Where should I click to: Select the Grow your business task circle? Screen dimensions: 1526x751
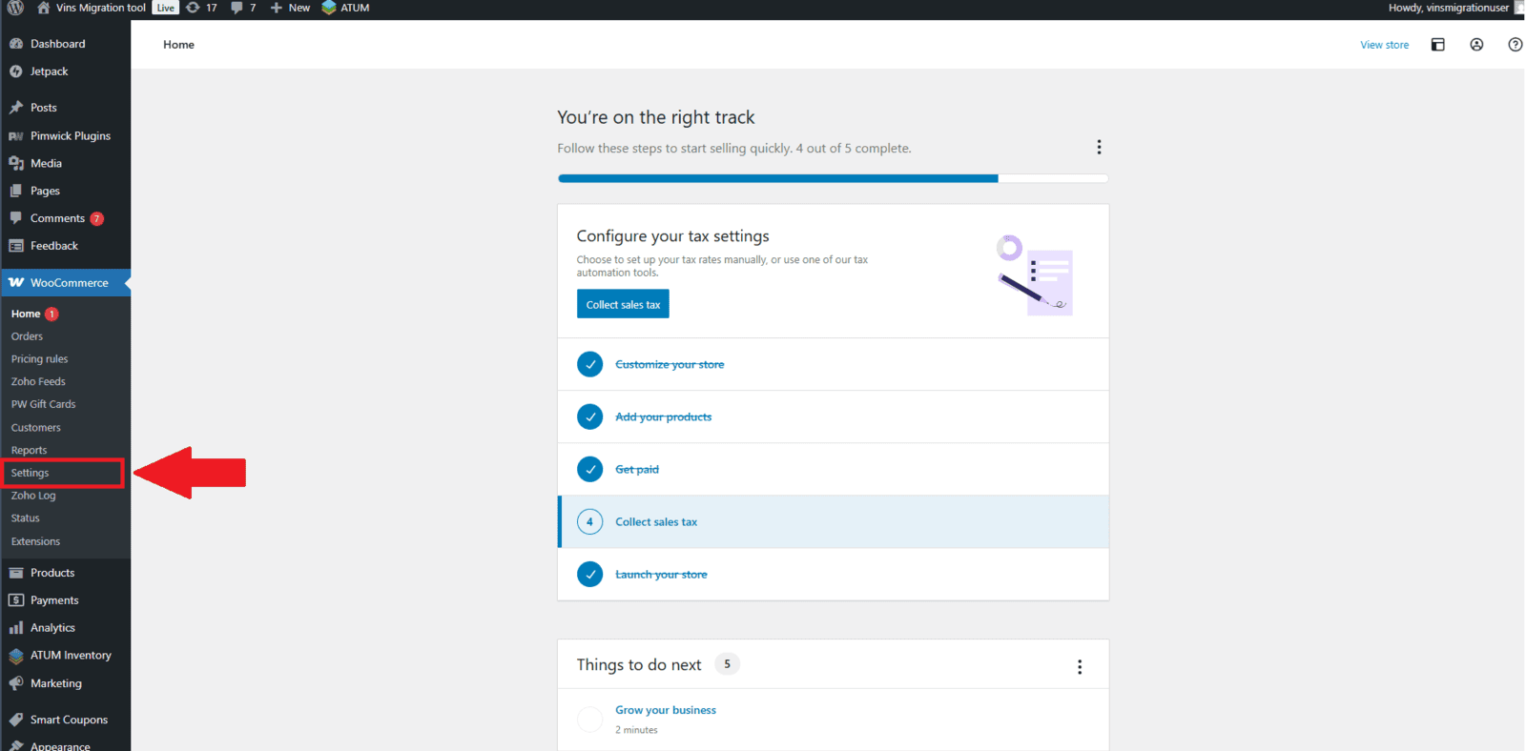click(x=589, y=720)
